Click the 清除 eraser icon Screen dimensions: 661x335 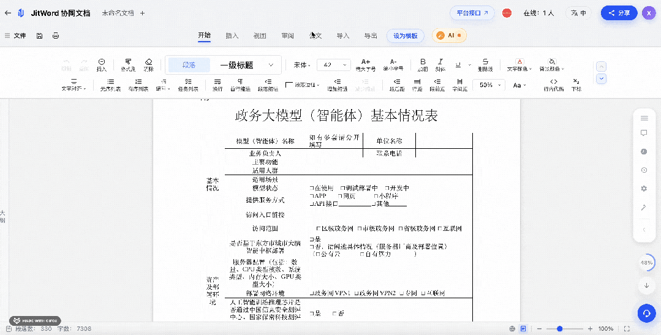(x=148, y=64)
